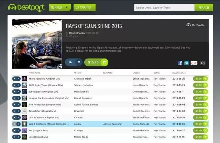This screenshot has height=143, width=220.
Task: Queue Lost in Space track
Action: (x=18, y=118)
